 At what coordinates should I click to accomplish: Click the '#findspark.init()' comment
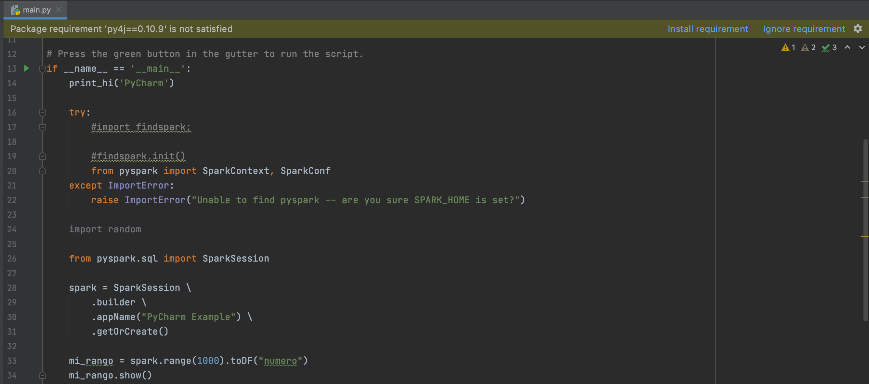tap(138, 157)
